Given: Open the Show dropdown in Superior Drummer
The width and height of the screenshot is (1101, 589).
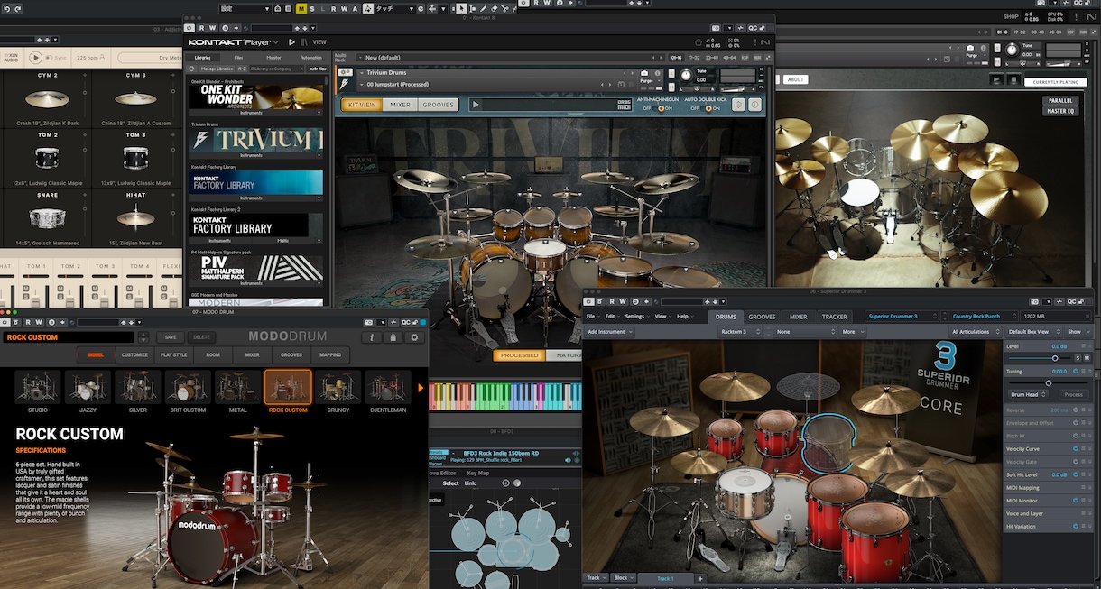Looking at the screenshot, I should (1078, 332).
